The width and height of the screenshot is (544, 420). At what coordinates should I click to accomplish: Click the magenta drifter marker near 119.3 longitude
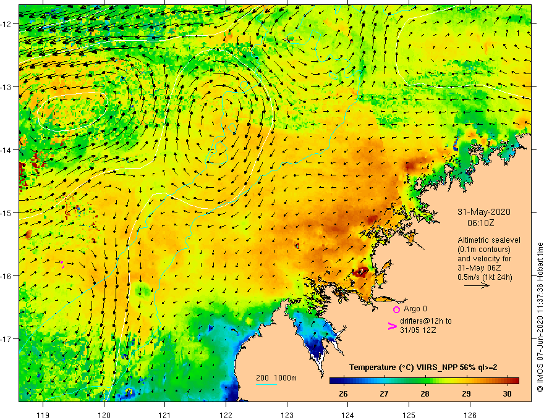point(62,265)
